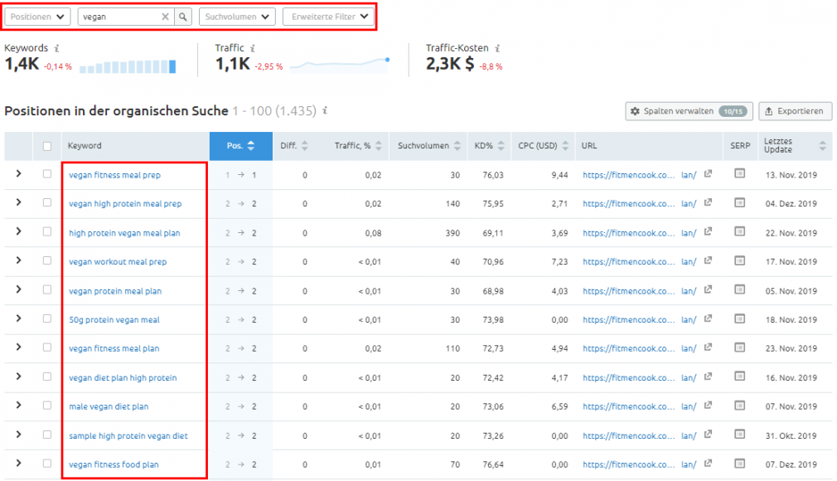This screenshot has height=481, width=837.
Task: Open external URL icon for 50g protein vegan meal
Action: [x=708, y=318]
